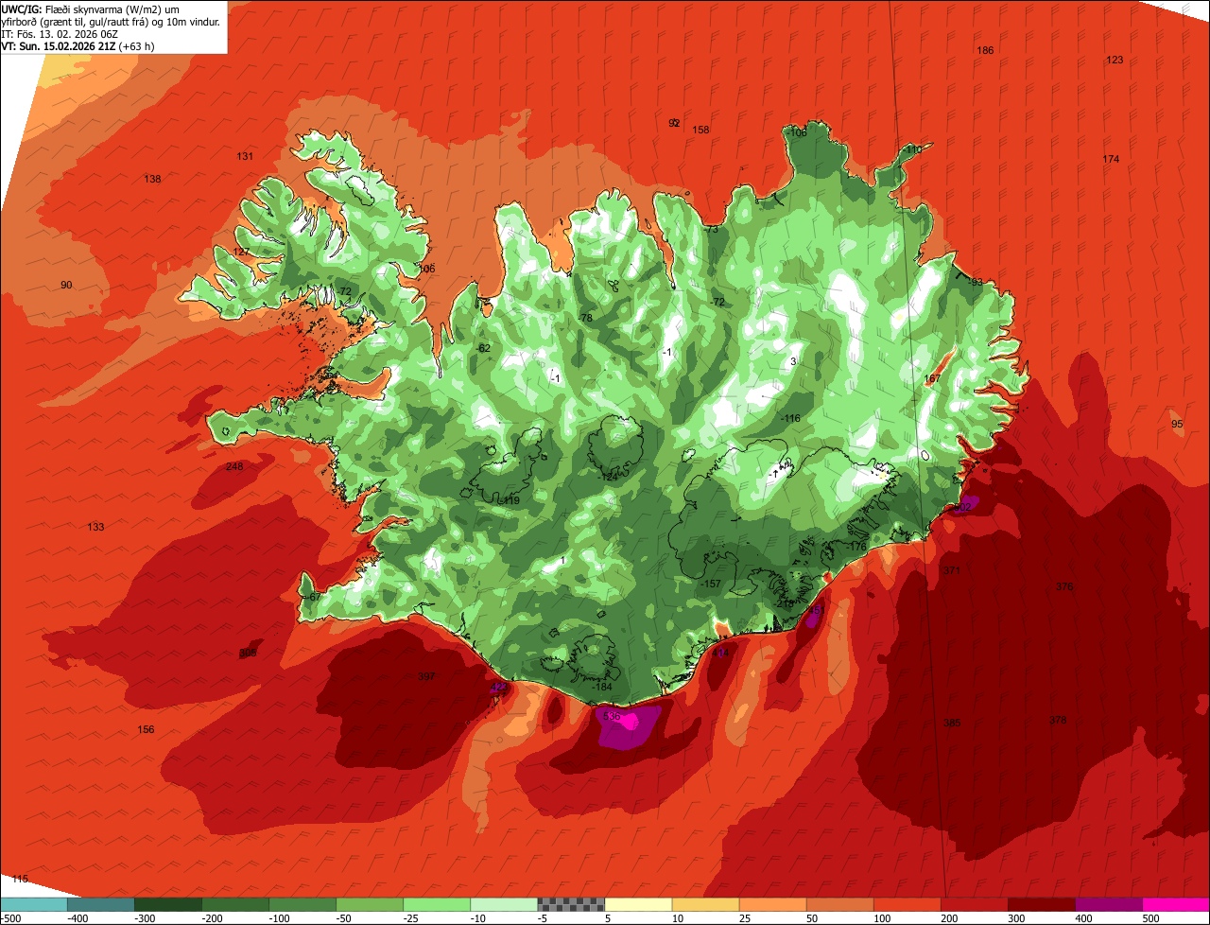Click the -67 value on southwest peninsula

coord(314,597)
